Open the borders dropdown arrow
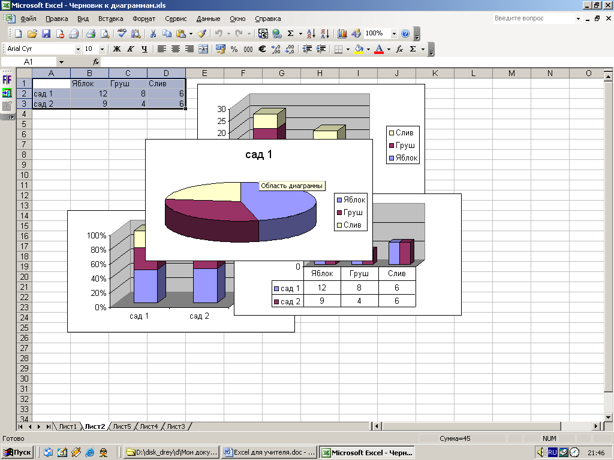Screen dimensions: 614x460 (x=348, y=49)
